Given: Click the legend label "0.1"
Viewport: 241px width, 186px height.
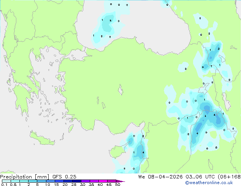Looking at the screenshot, I should (4, 184).
